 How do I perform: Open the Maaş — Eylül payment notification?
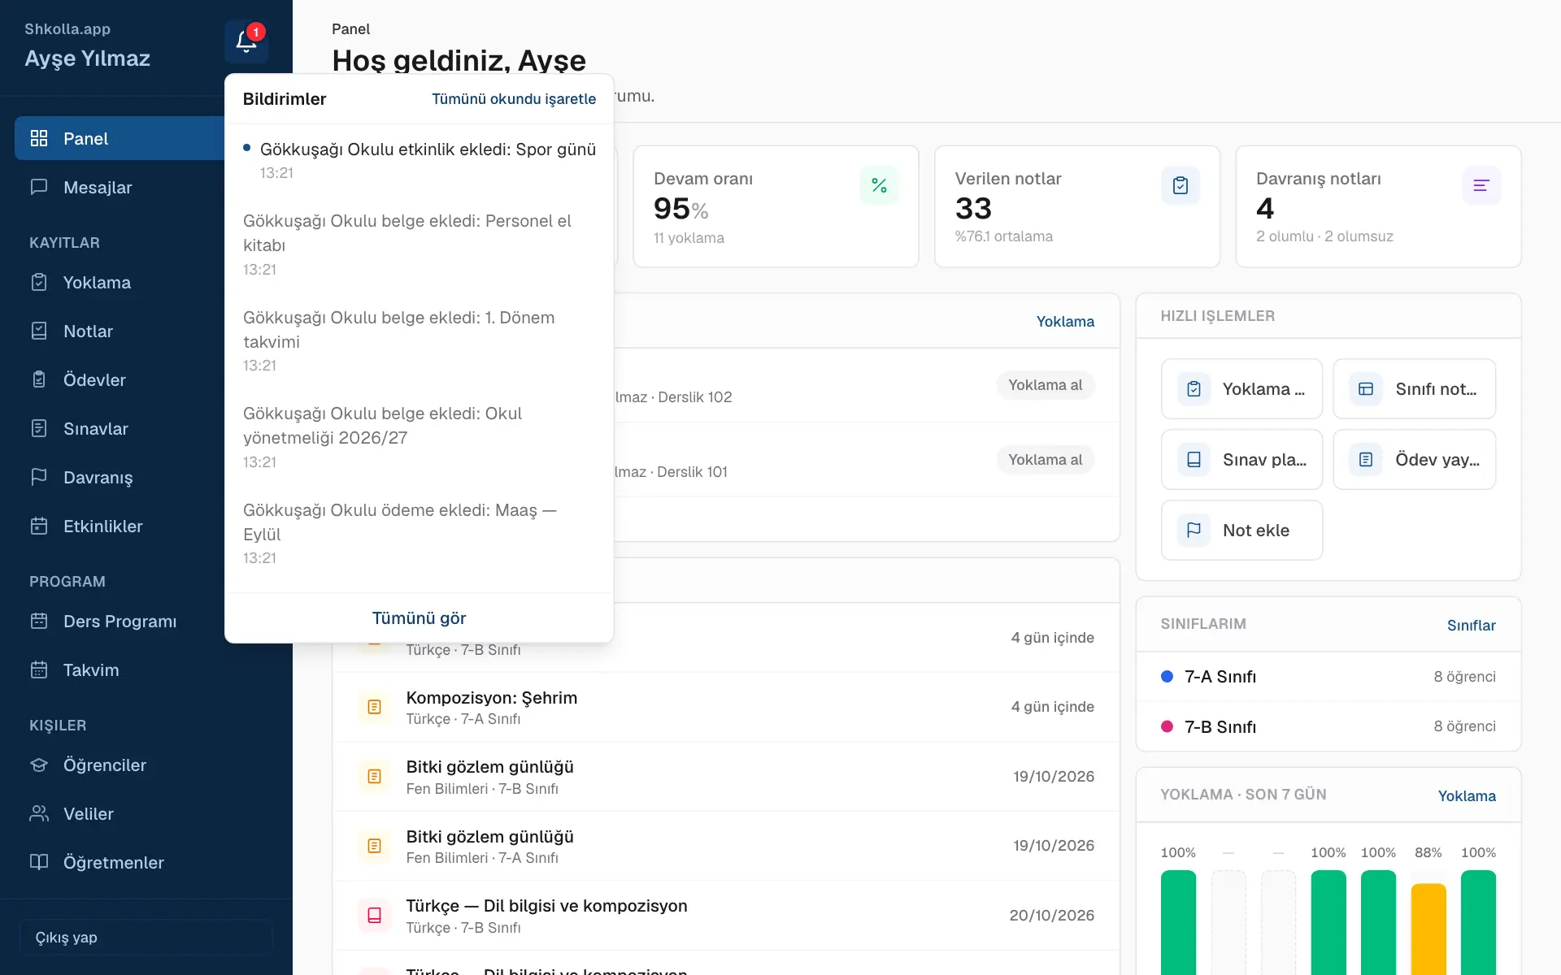pyautogui.click(x=419, y=534)
